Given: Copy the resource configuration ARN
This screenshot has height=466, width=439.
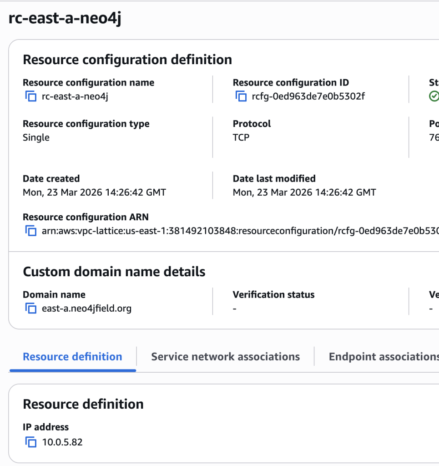Looking at the screenshot, I should coord(30,231).
